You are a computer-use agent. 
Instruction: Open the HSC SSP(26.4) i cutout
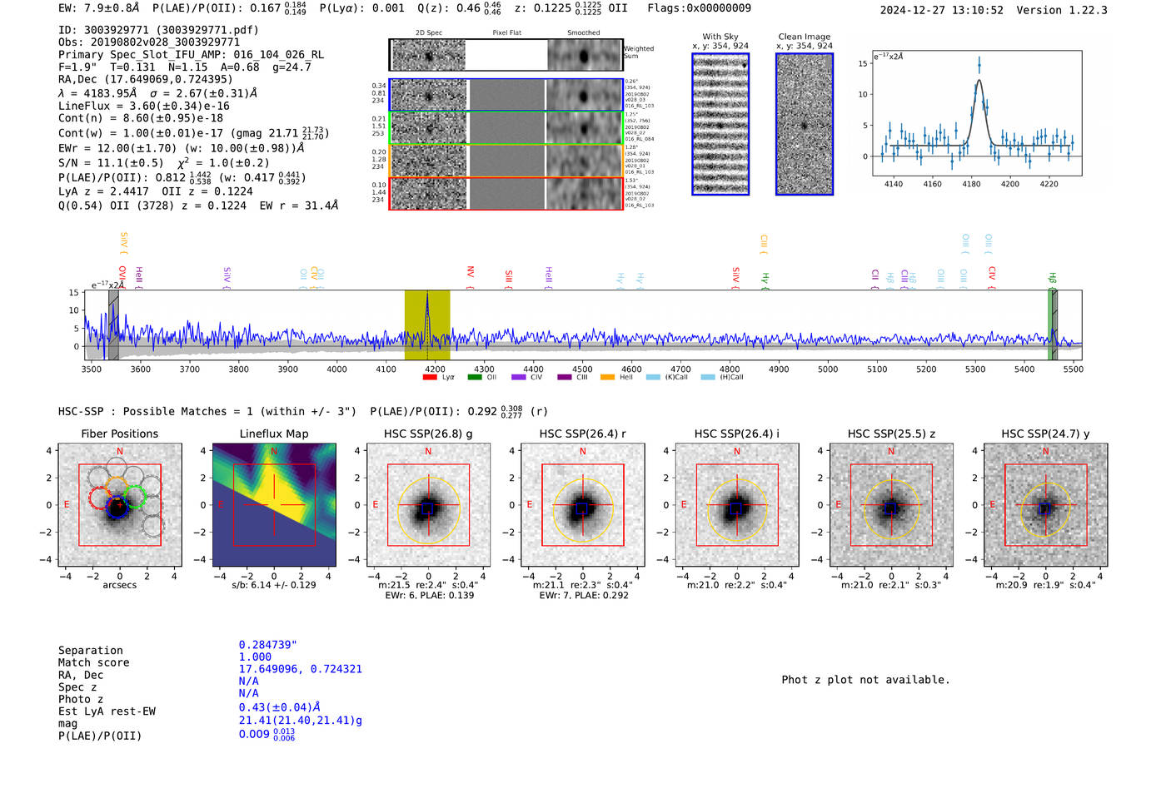pos(737,505)
